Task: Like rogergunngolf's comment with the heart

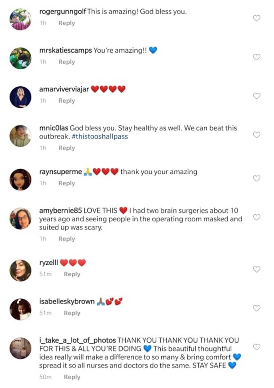Action: click(256, 18)
